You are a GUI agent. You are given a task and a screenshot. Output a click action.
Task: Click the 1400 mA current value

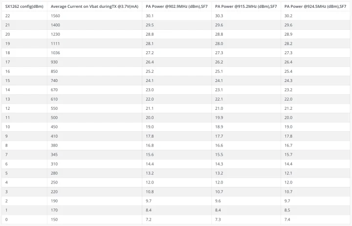(x=56, y=25)
